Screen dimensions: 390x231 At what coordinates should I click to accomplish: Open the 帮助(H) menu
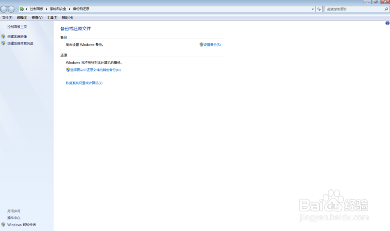[67, 18]
